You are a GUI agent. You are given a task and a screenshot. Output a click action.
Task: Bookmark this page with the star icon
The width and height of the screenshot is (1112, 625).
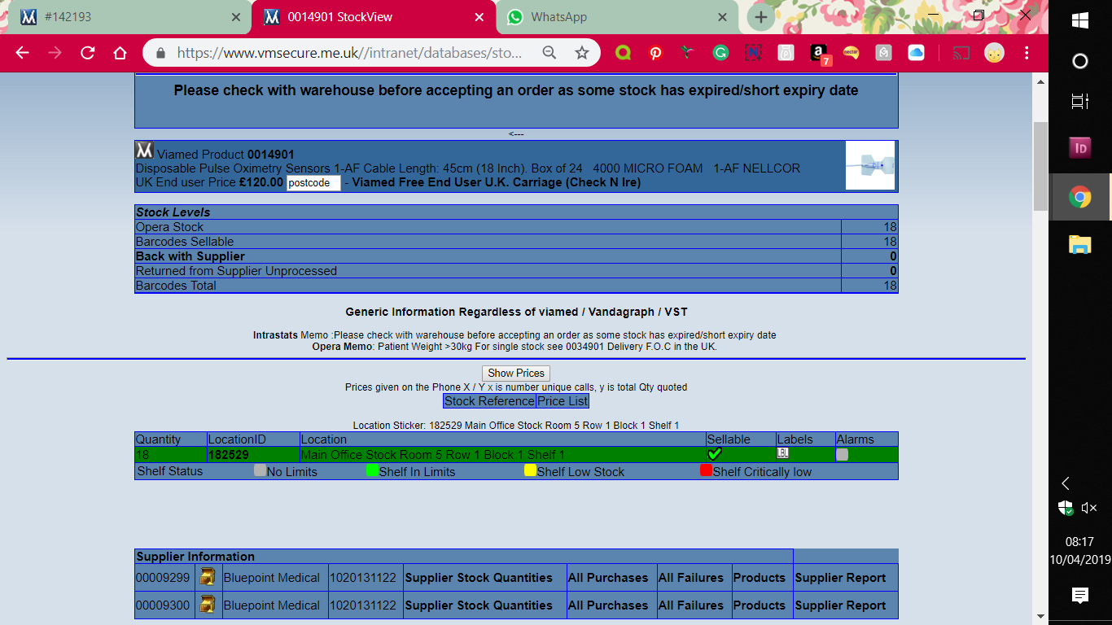pyautogui.click(x=581, y=53)
